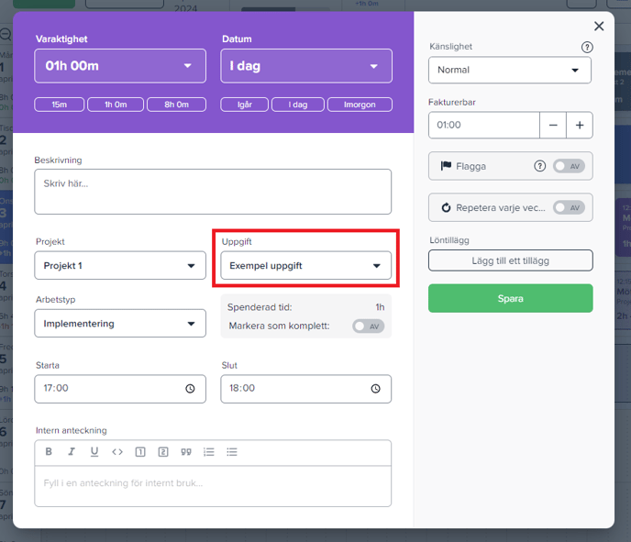Viewport: 631px width, 542px height.
Task: Click the blockquote icon in the editor
Action: [x=185, y=452]
